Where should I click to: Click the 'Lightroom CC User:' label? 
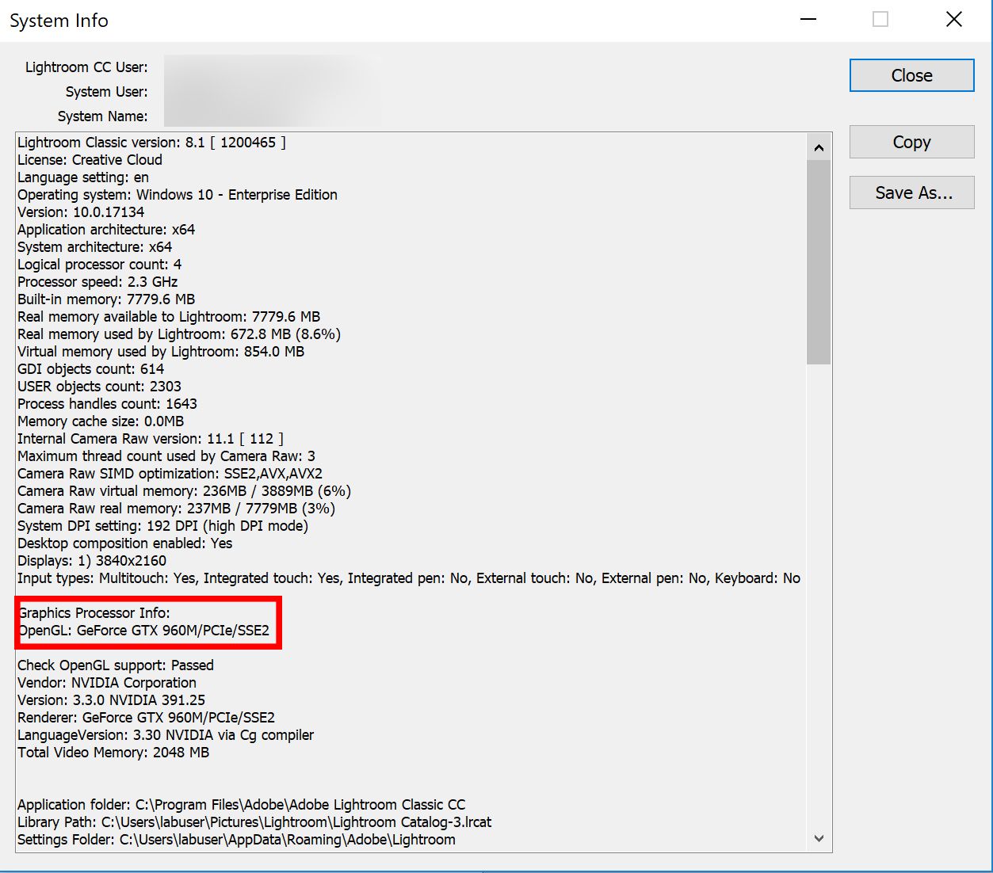click(x=86, y=67)
